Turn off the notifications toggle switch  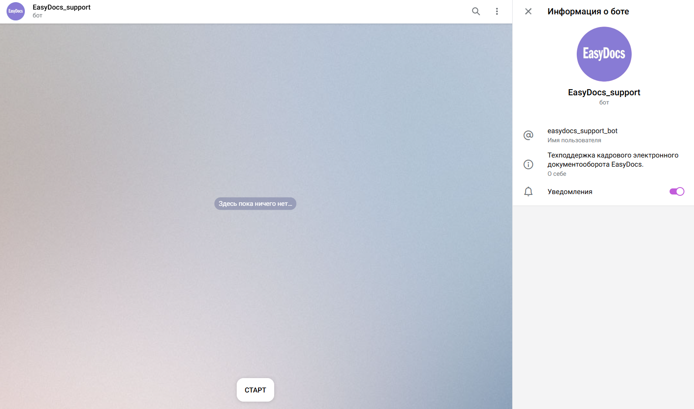click(677, 191)
